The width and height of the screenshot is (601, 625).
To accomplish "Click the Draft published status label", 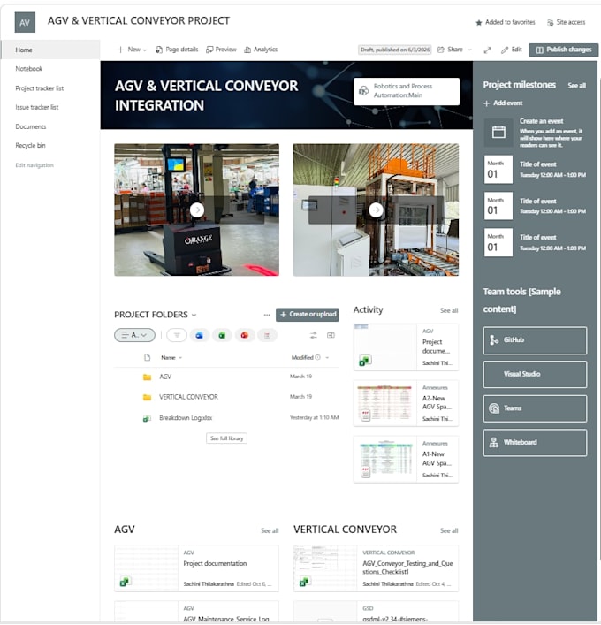I will 394,50.
